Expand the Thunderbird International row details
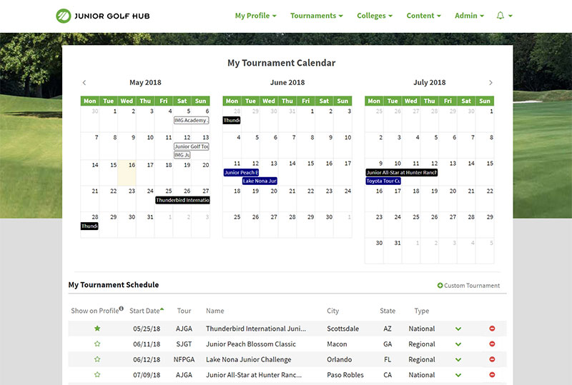Image resolution: width=572 pixels, height=385 pixels. 458,329
